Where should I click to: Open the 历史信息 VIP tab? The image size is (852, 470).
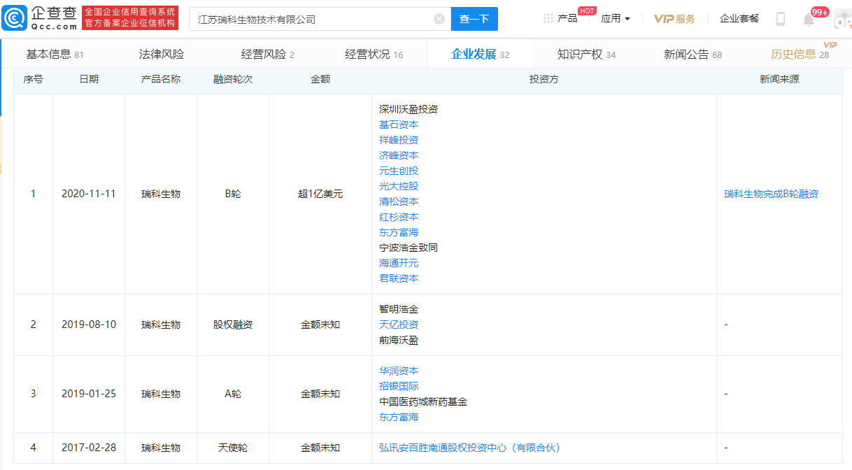point(800,54)
